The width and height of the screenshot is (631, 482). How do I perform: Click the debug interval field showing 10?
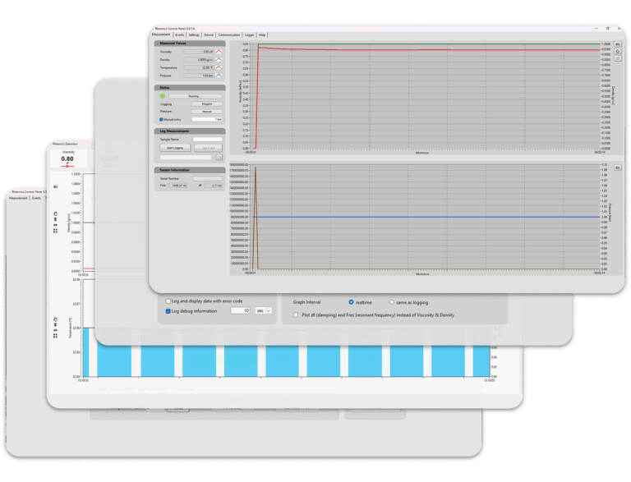pyautogui.click(x=240, y=310)
